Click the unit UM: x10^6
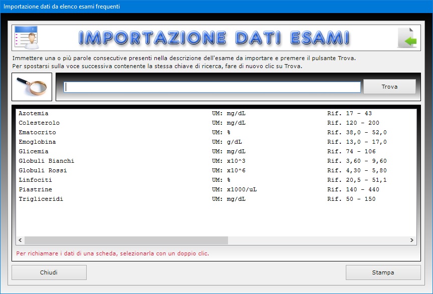The height and width of the screenshot is (294, 433). pyautogui.click(x=229, y=170)
